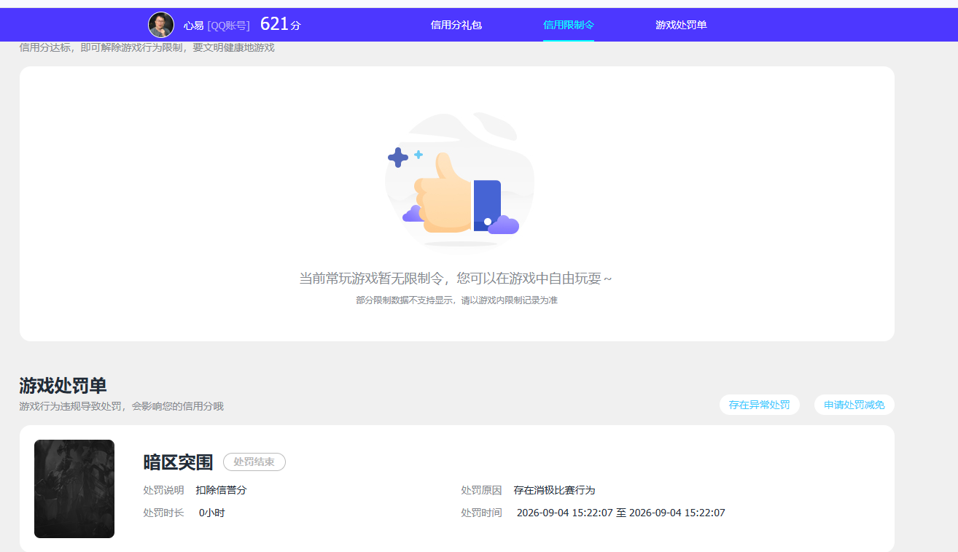Click the text 扣除信誉分
This screenshot has height=552, width=958.
[x=222, y=490]
